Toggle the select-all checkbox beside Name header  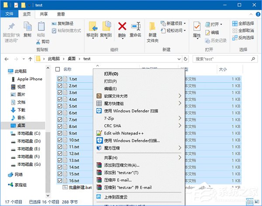tap(58, 69)
